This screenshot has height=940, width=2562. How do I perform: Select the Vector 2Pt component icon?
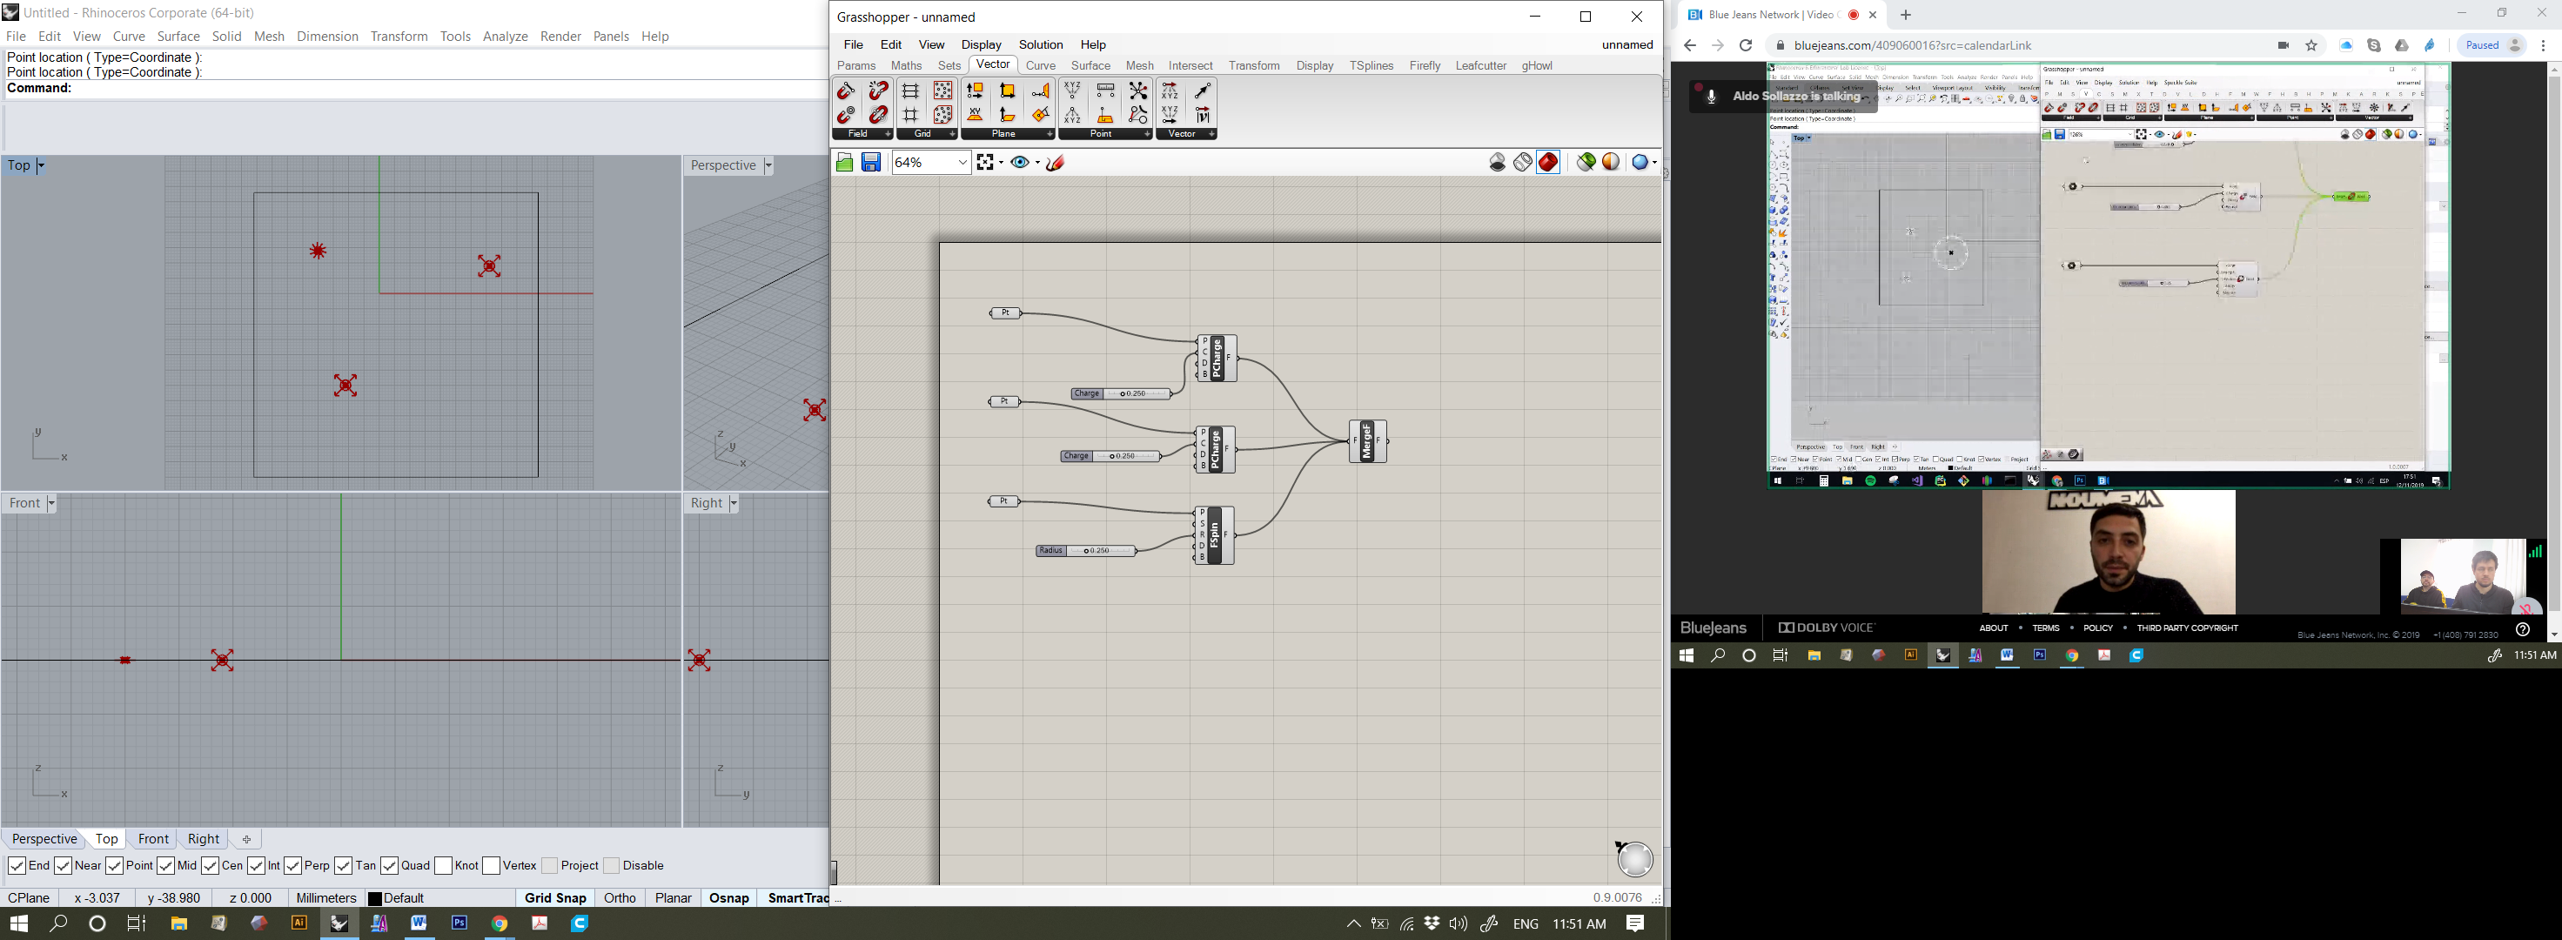pyautogui.click(x=1202, y=91)
